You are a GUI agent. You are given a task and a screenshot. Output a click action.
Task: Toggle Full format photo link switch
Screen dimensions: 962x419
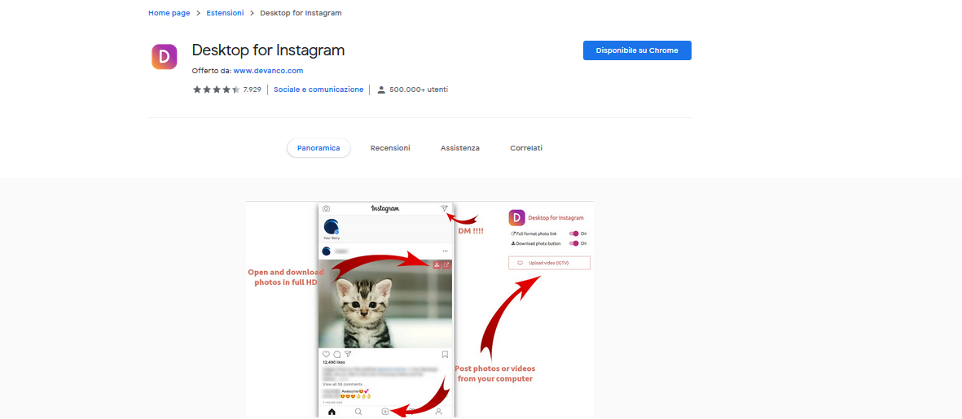574,234
